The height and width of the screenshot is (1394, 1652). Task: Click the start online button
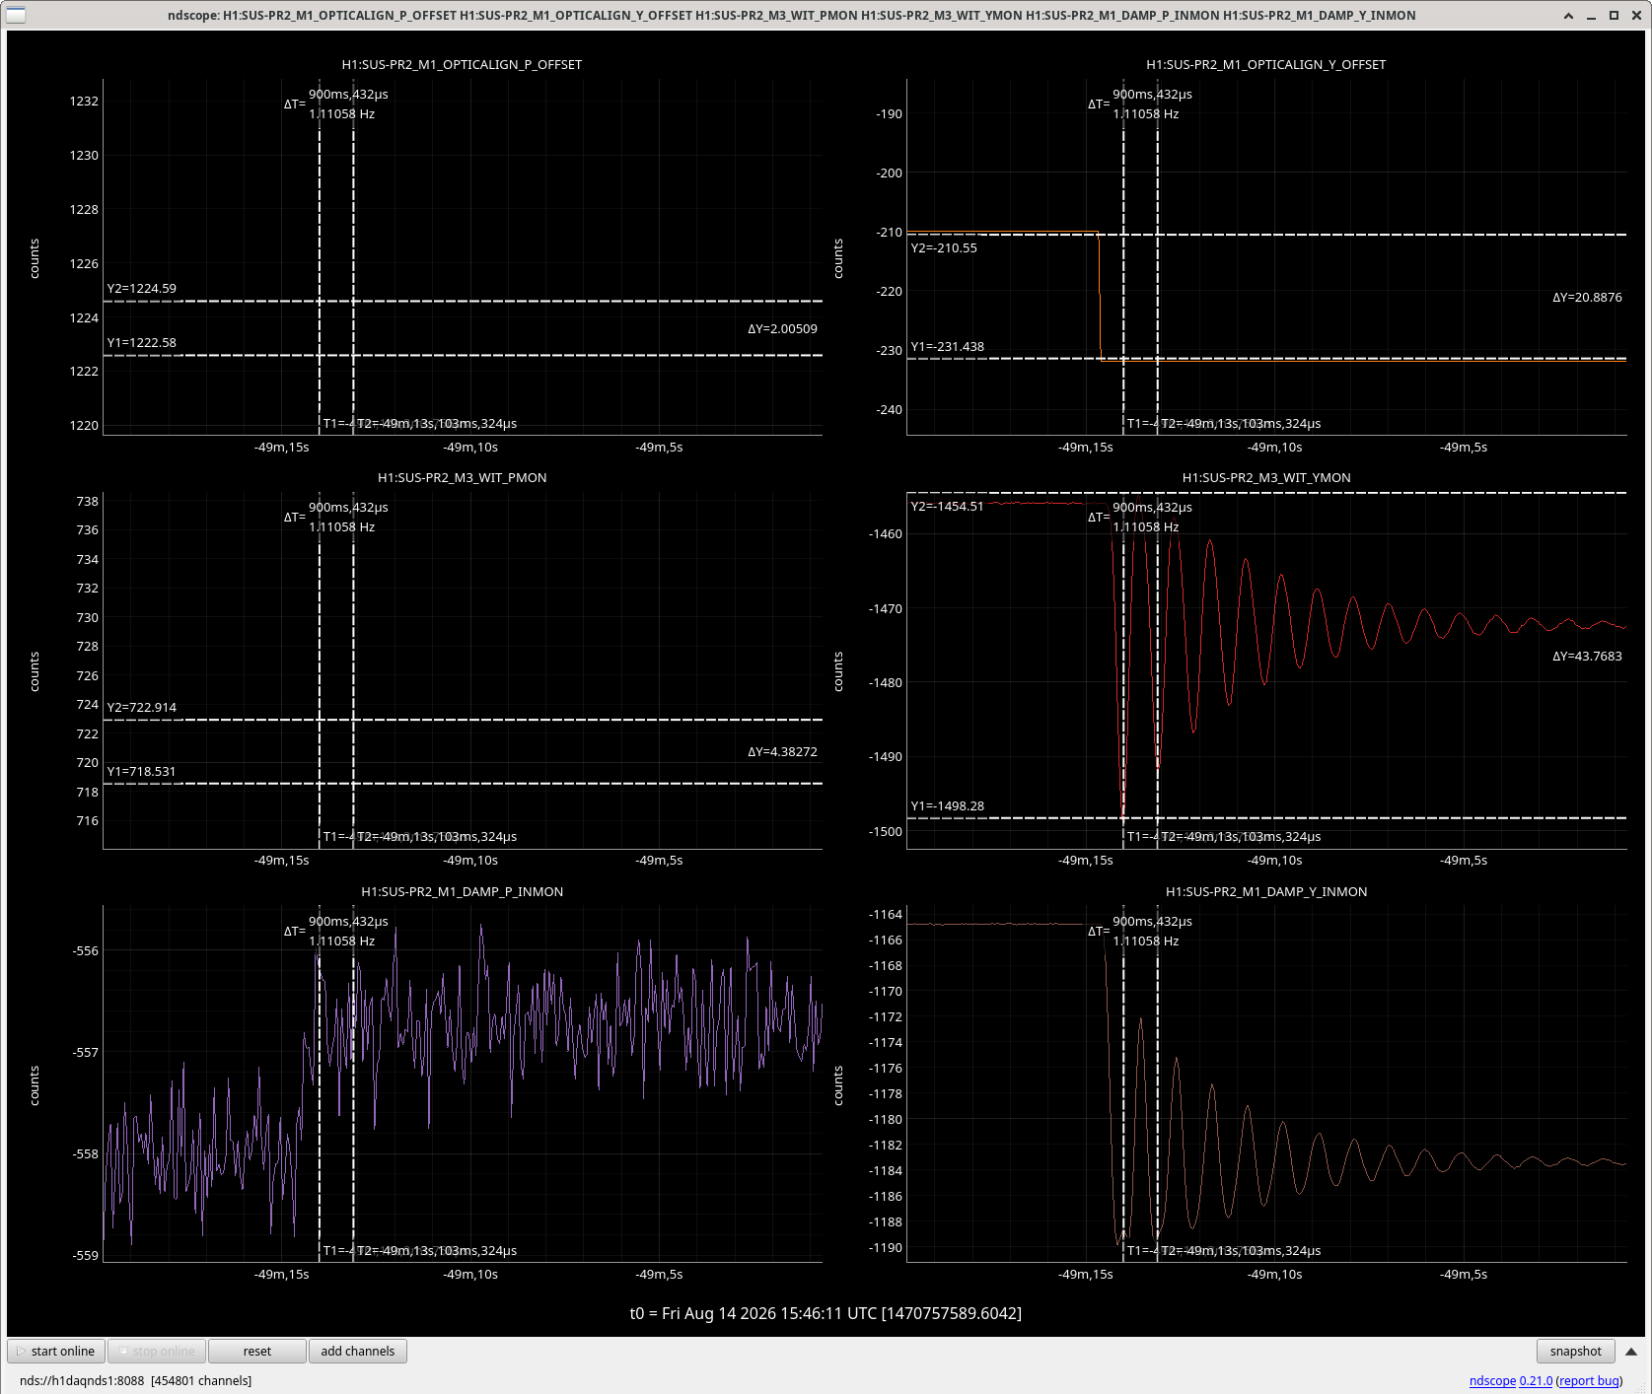(56, 1351)
